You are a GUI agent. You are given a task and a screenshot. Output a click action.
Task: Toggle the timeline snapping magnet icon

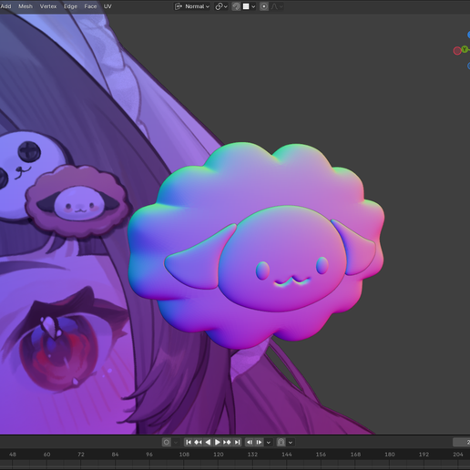coord(281,442)
